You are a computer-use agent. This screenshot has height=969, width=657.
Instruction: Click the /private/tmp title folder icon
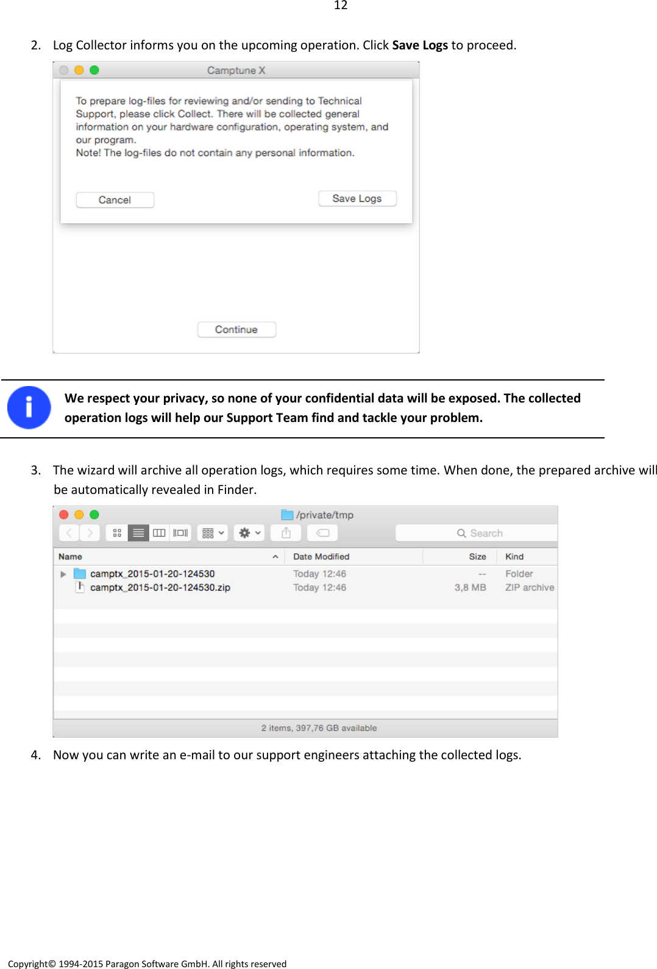(x=287, y=515)
